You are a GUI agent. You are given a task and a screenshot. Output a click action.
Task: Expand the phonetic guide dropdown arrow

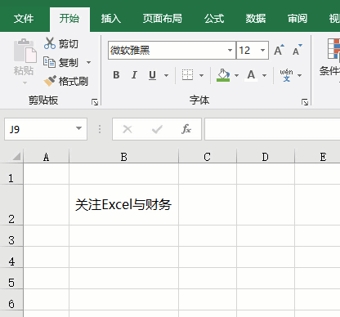(x=299, y=75)
